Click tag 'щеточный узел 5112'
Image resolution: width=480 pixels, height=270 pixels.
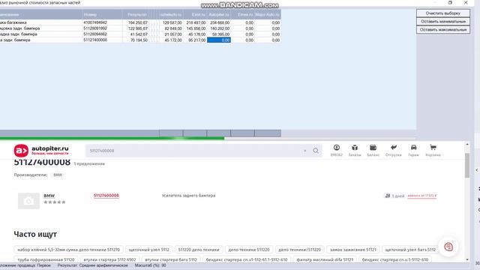coord(148,250)
